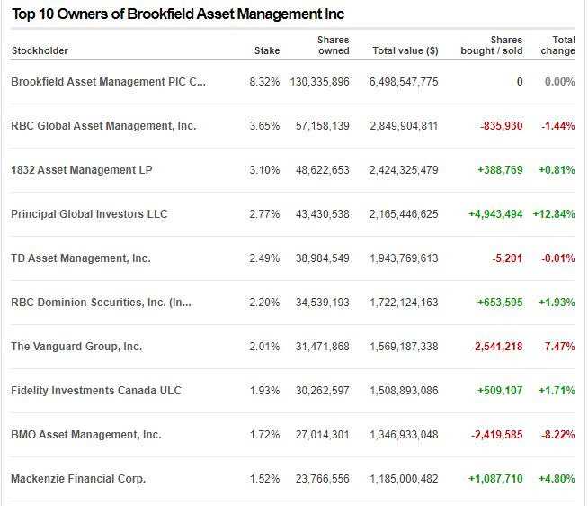
Task: Click total value 1,569,187,338
Action: coord(404,347)
